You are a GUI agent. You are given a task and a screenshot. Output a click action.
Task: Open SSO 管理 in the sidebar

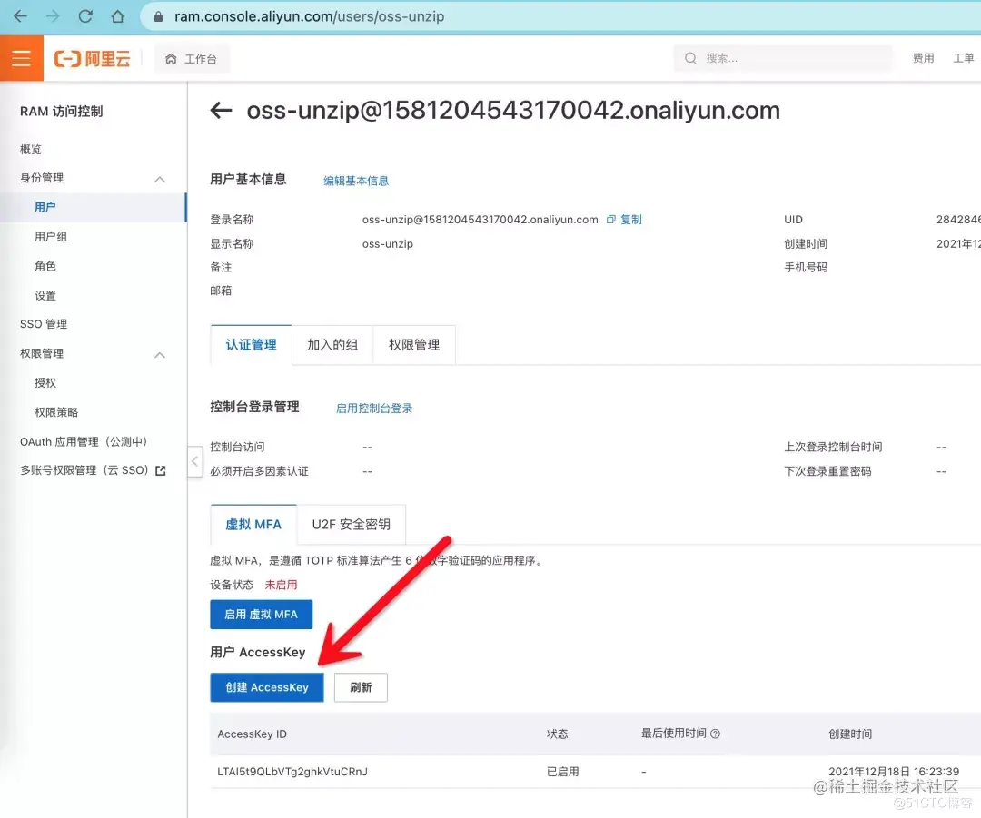tap(44, 324)
